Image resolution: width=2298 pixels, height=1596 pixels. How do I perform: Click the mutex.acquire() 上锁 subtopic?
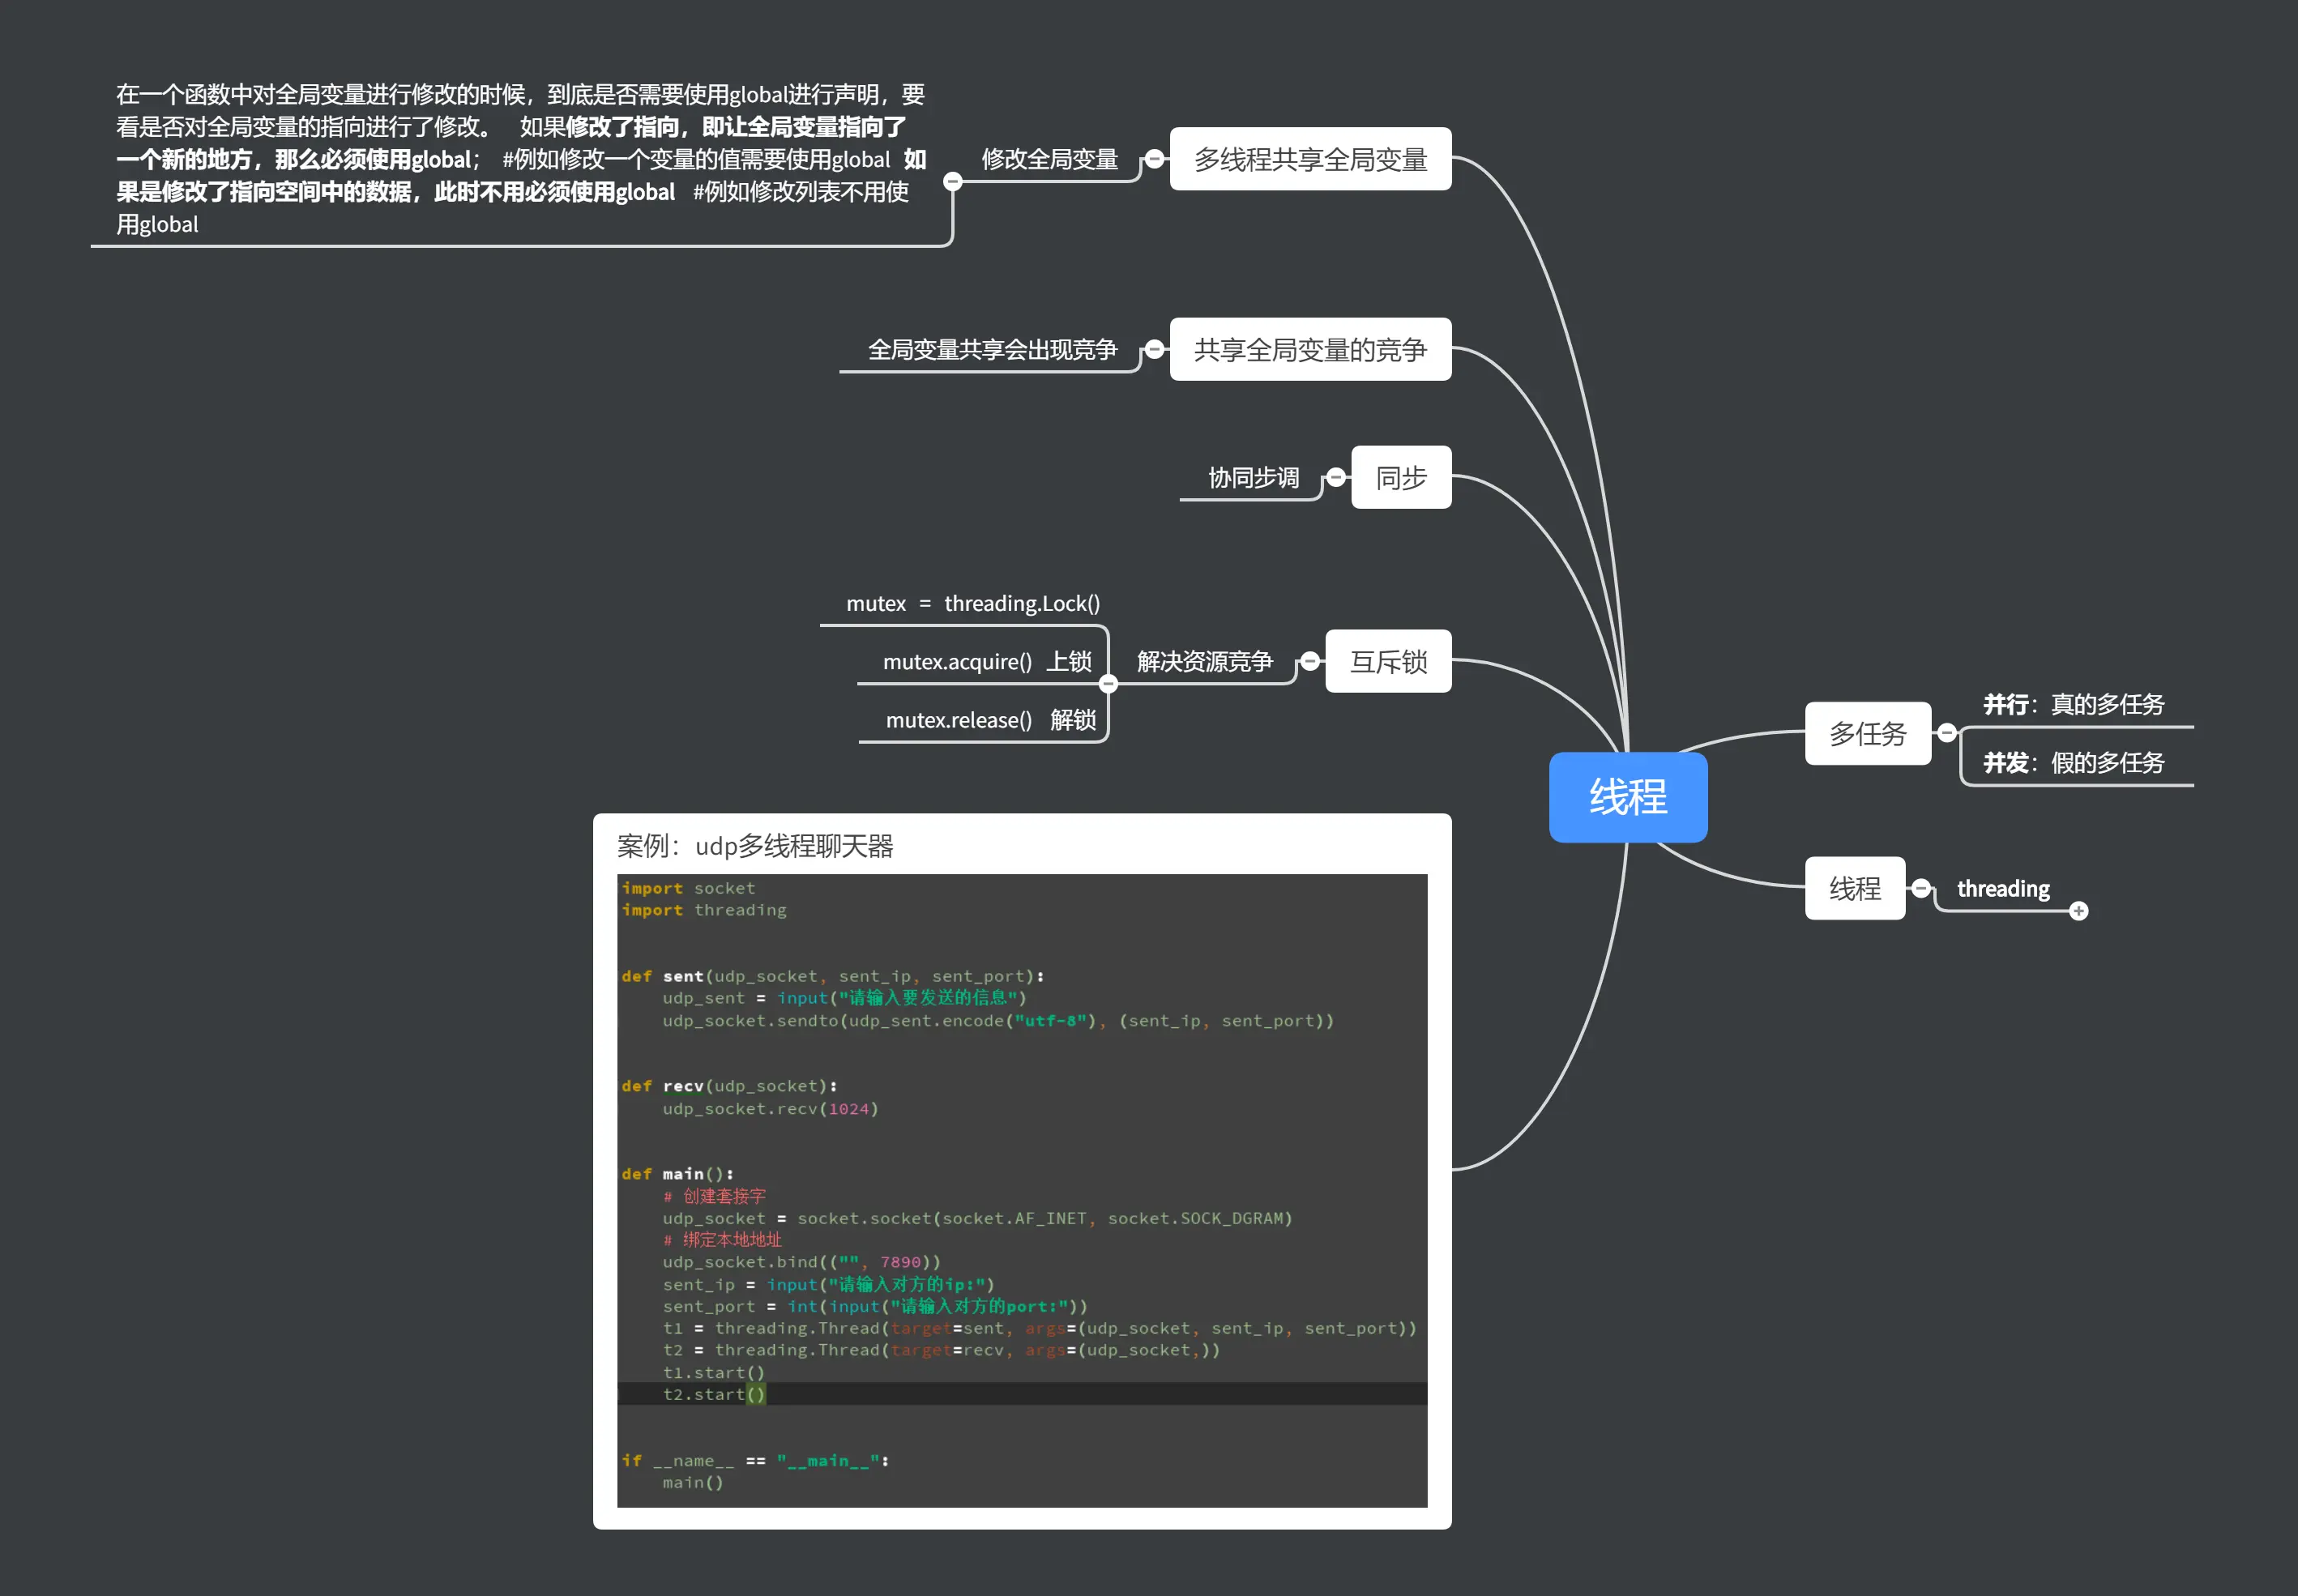(986, 661)
